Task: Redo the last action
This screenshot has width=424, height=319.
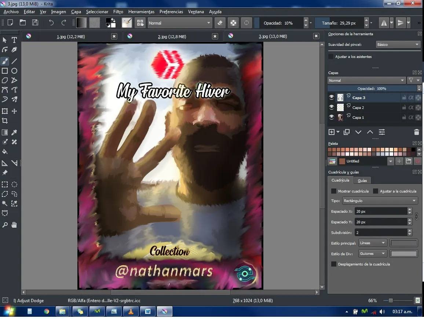Action: coord(64,22)
